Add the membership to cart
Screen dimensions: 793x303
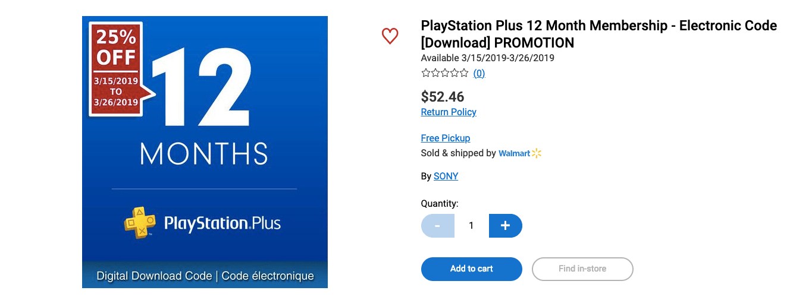[x=472, y=269]
